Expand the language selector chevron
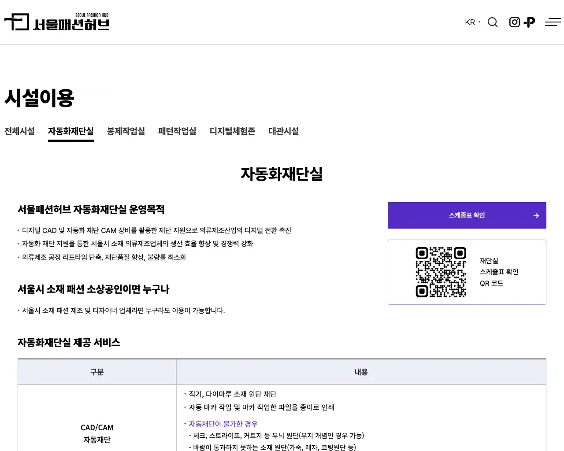Screen dimensions: 564x451 coord(479,22)
